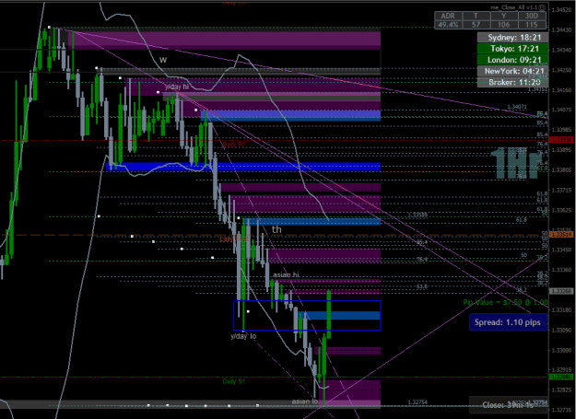Click the orange 1.33514 pivot price tag
This screenshot has width=576, height=419.
click(x=562, y=235)
